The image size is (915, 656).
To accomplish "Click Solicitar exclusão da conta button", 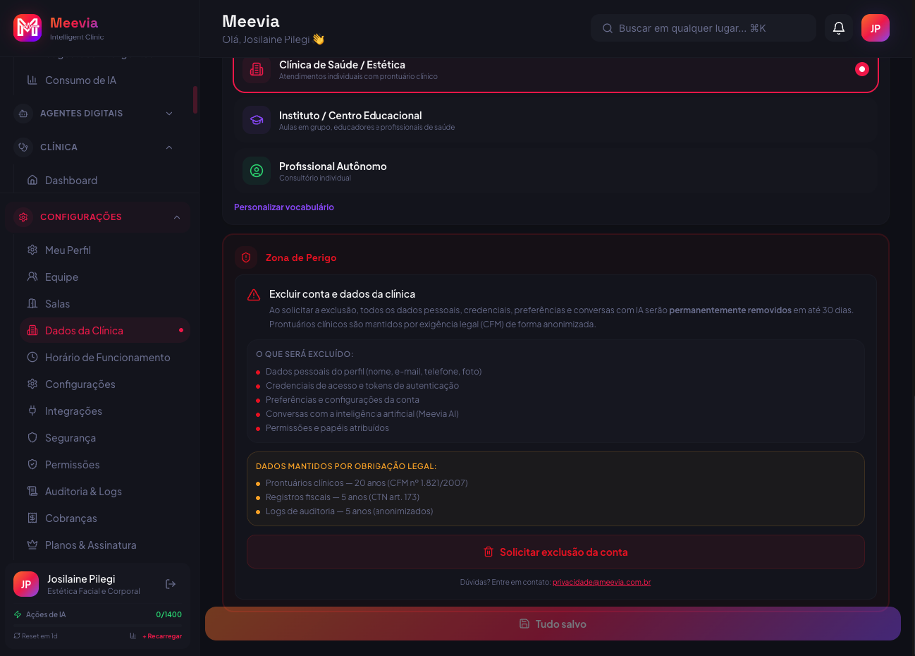I will point(555,552).
